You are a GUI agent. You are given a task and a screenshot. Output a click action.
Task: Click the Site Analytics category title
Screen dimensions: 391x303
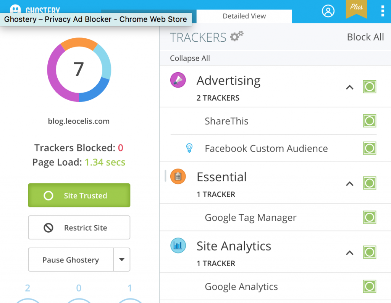(x=234, y=246)
